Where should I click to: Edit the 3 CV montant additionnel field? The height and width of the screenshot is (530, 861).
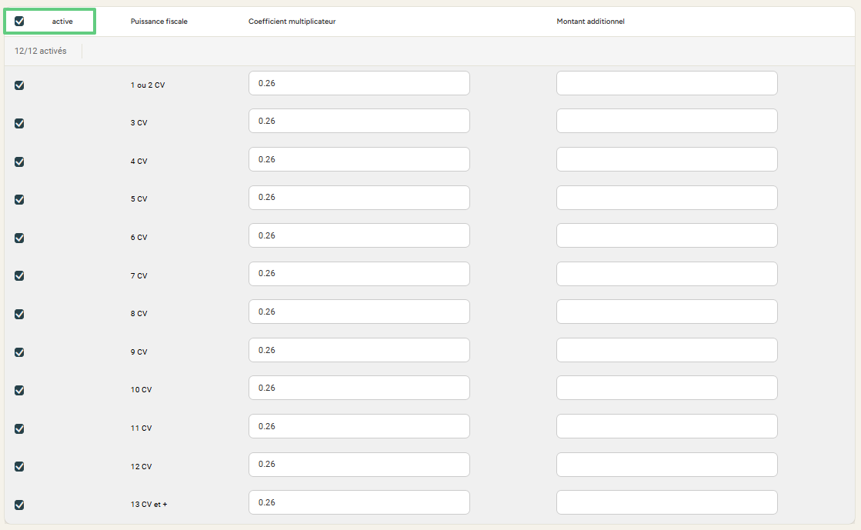[x=667, y=121]
